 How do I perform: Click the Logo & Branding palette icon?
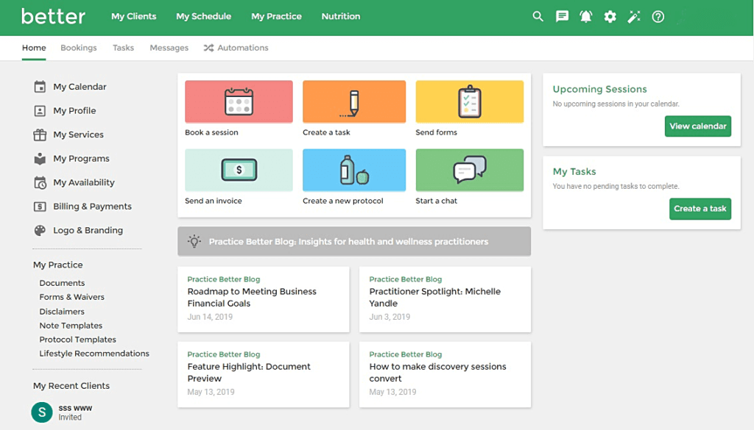coord(40,230)
